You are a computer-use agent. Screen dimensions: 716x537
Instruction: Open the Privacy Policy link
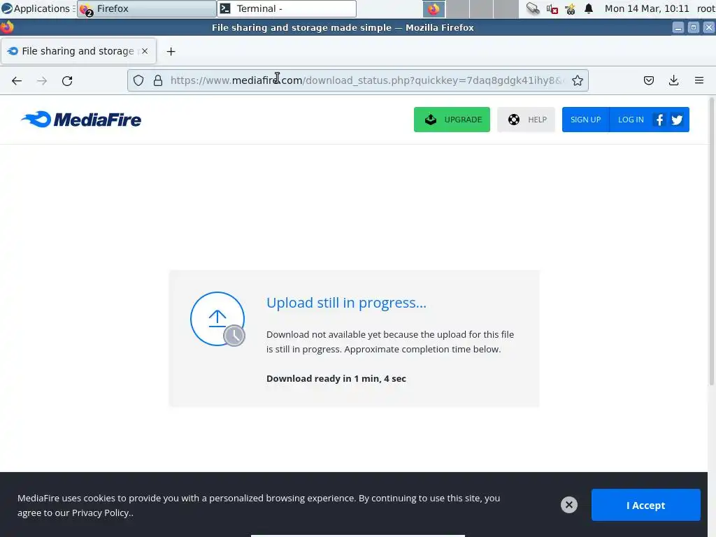tap(101, 513)
